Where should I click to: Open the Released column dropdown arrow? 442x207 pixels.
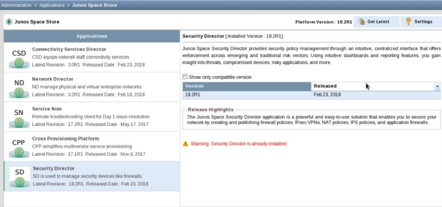(x=437, y=86)
